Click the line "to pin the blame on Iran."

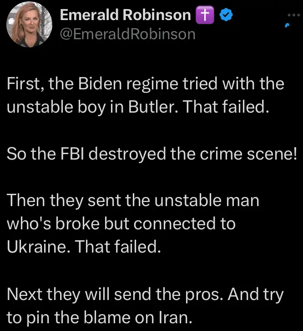pyautogui.click(x=100, y=317)
